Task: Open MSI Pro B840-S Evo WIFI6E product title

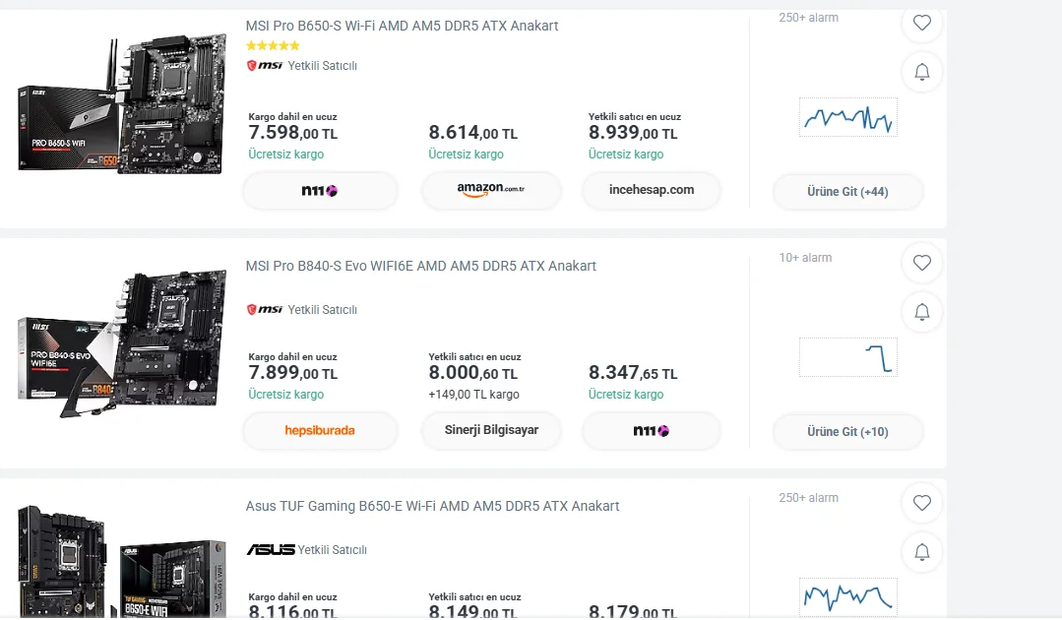Action: [x=420, y=266]
